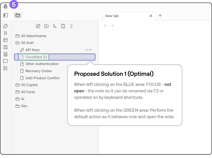The width and height of the screenshot is (212, 158).
Task: Navigate back using the left arrow
Action: [105, 26]
